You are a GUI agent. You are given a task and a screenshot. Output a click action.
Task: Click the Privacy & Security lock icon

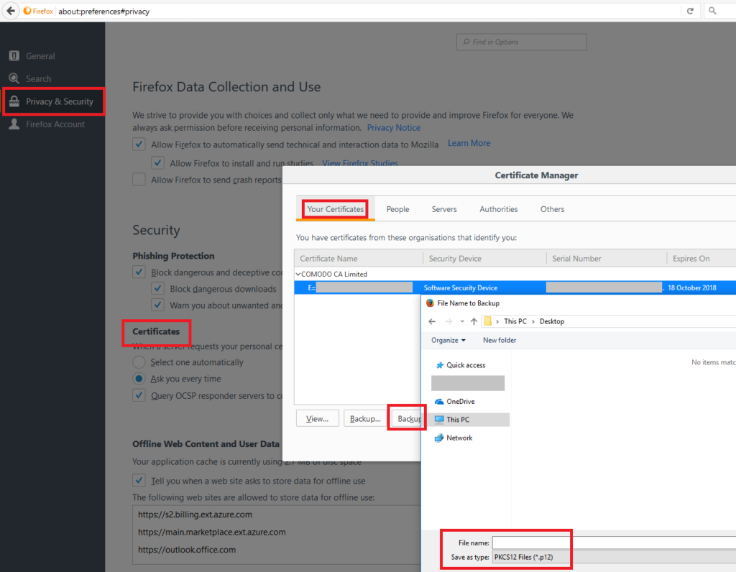click(x=14, y=101)
